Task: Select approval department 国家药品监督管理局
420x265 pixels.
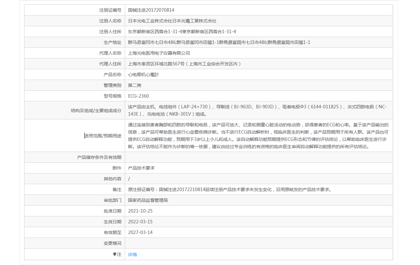Action: (148, 200)
